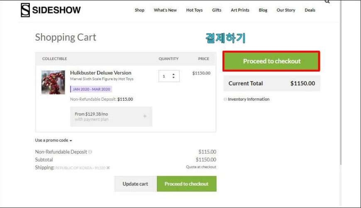This screenshot has width=361, height=208.
Task: Visit the Blog link
Action: pos(263,10)
